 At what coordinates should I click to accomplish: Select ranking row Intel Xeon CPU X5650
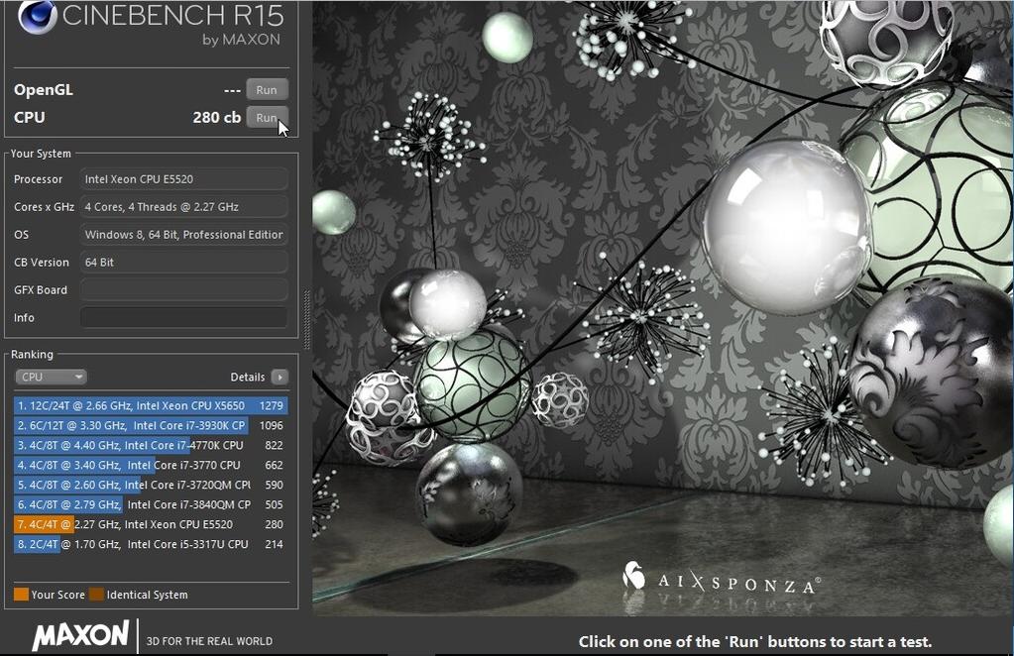point(151,406)
